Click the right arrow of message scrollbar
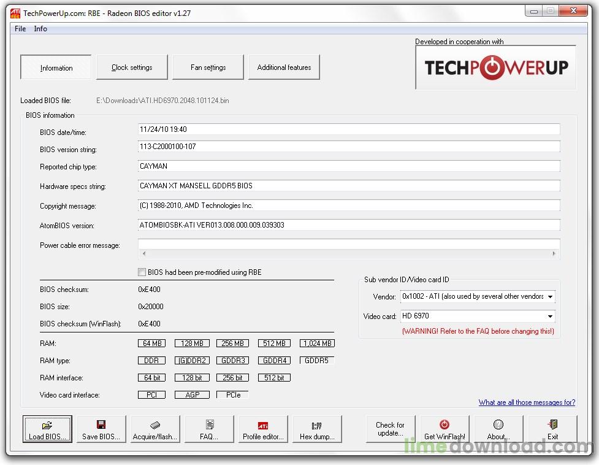 [x=554, y=254]
